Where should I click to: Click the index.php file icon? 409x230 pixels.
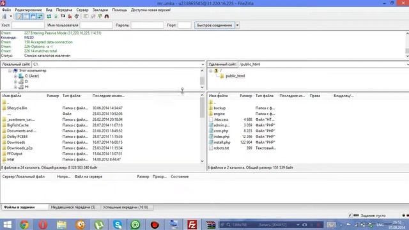pos(211,137)
